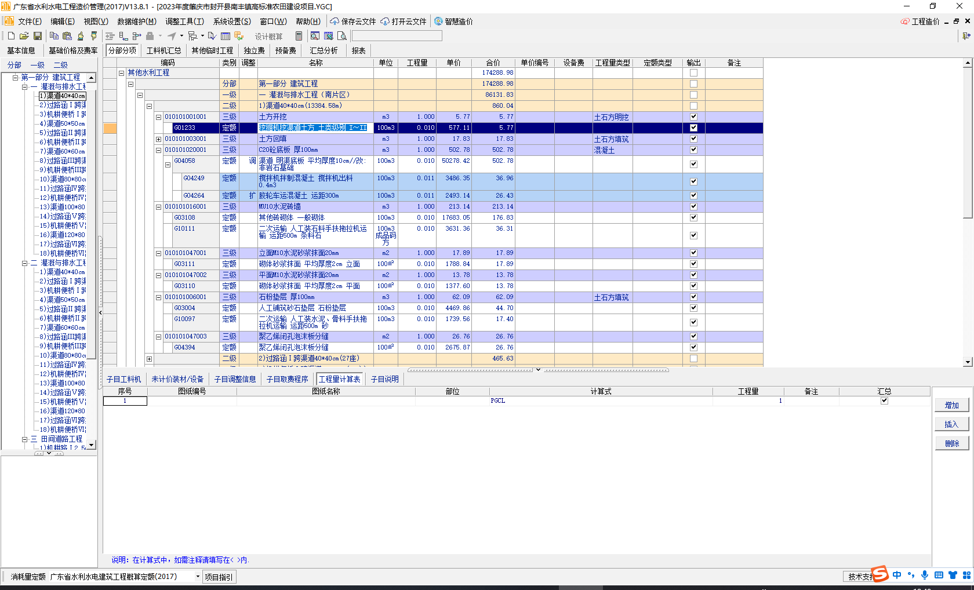The width and height of the screenshot is (974, 590).
Task: Collapse 一 灌溉与排水工程 tree node in sidebar
Action: point(25,86)
